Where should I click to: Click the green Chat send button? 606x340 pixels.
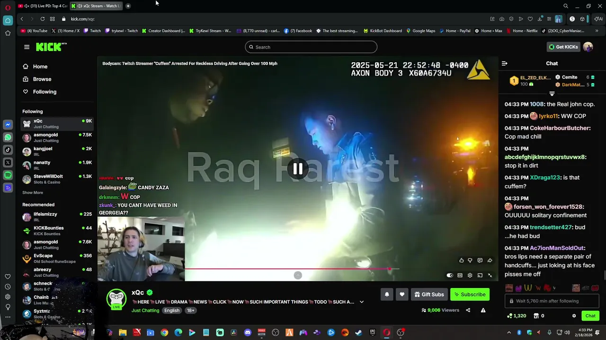pyautogui.click(x=590, y=315)
